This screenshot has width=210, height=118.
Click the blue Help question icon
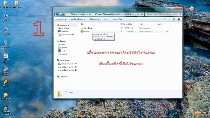179,19
